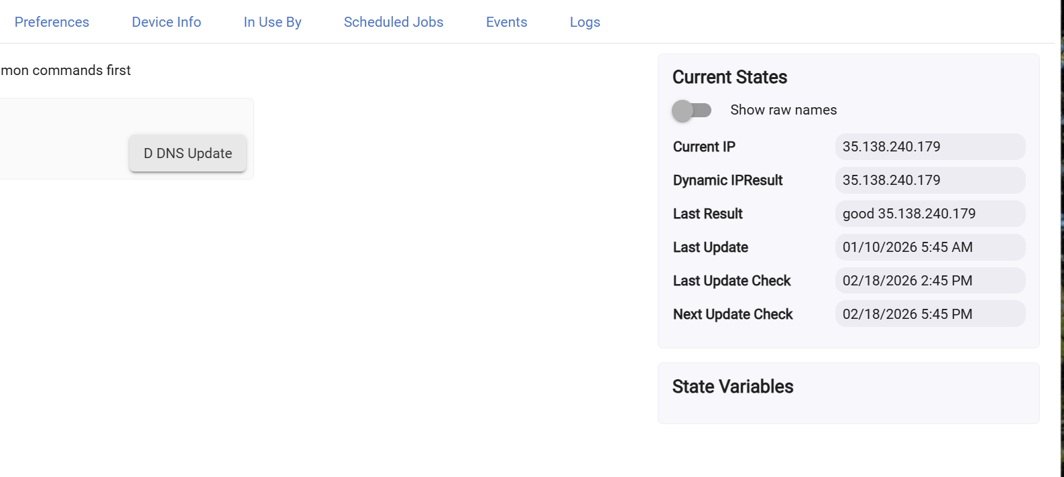Image resolution: width=1064 pixels, height=477 pixels.
Task: Click the Next Update Check label
Action: pos(733,314)
